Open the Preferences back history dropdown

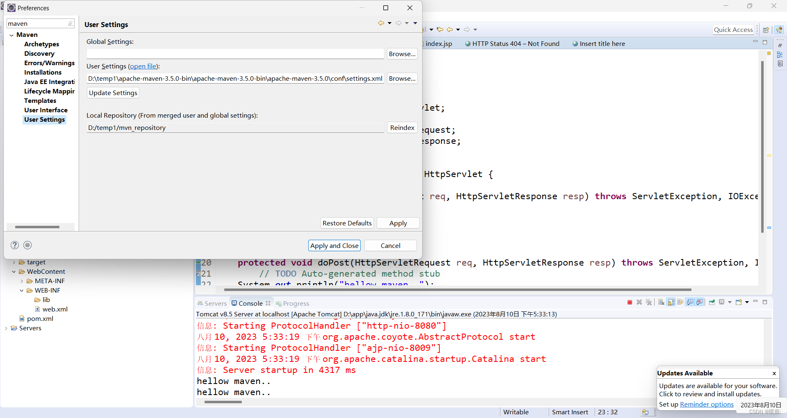[389, 23]
